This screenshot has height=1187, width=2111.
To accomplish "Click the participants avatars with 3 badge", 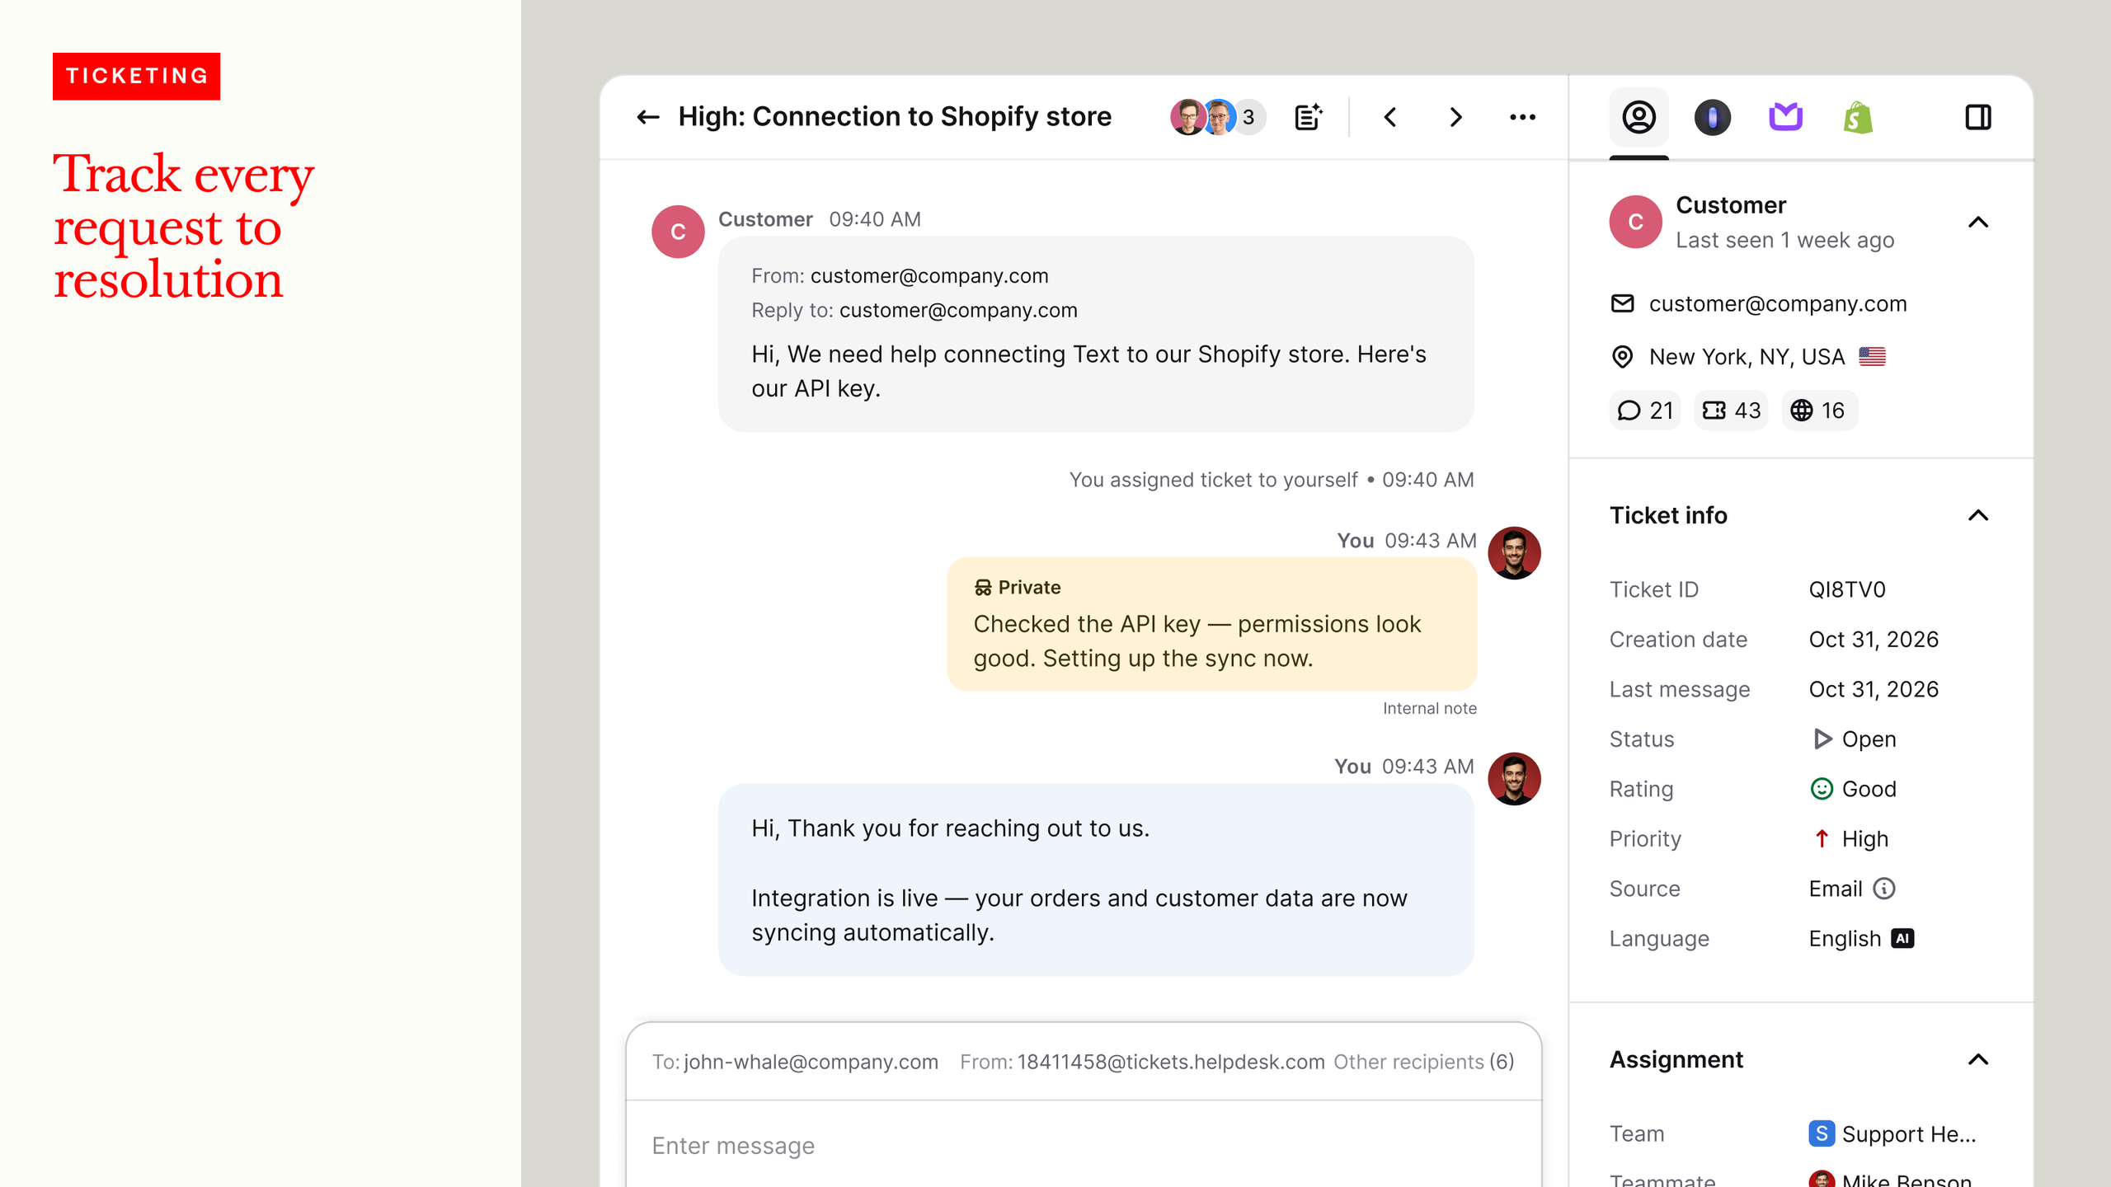I will coord(1217,117).
